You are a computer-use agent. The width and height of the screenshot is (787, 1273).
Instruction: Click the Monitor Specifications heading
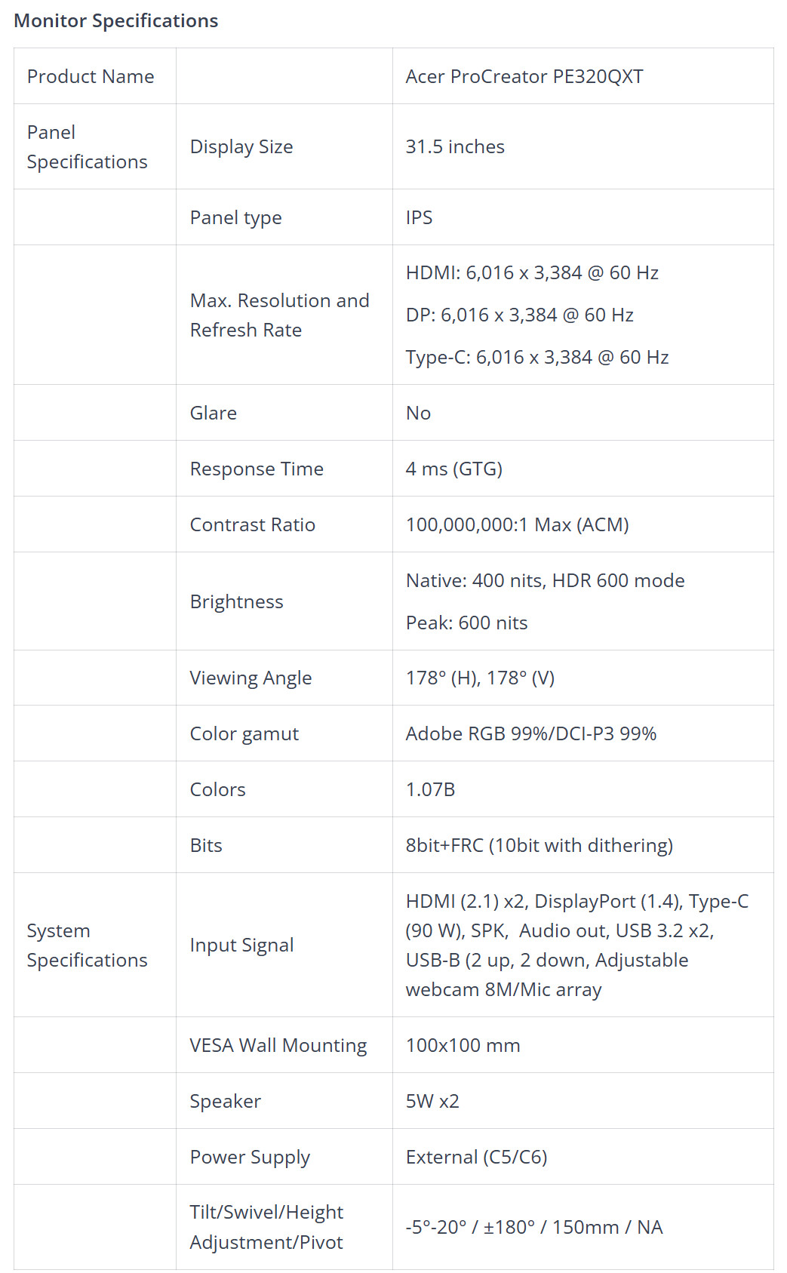point(116,20)
